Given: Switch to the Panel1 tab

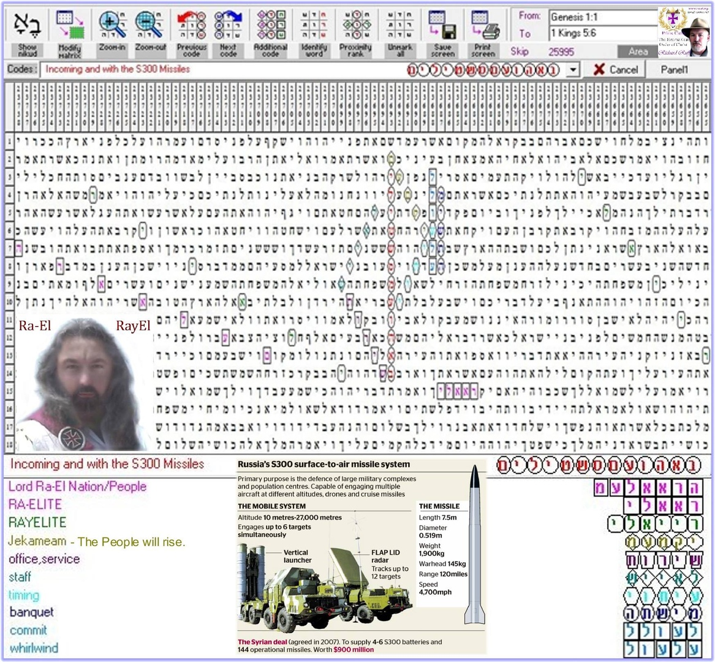Looking at the screenshot, I should tap(674, 70).
